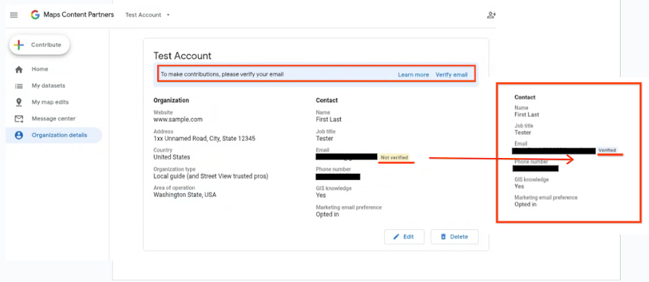The height and width of the screenshot is (282, 649).
Task: Click the My map edits pin icon
Action: (19, 102)
